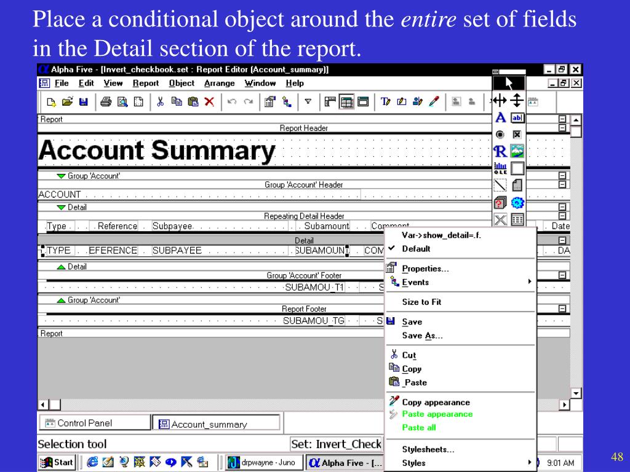Screen dimensions: 630x472
Task: Switch to drpwayne - Juno taskbar button
Action: [x=263, y=462]
